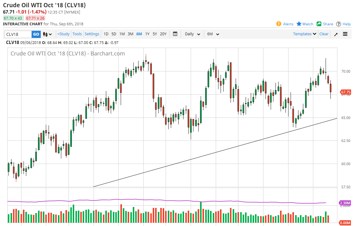Open +Study to add an indicator

tap(63, 34)
